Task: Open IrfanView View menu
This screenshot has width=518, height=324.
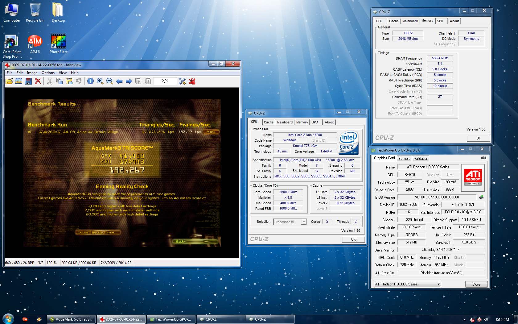Action: coord(63,73)
